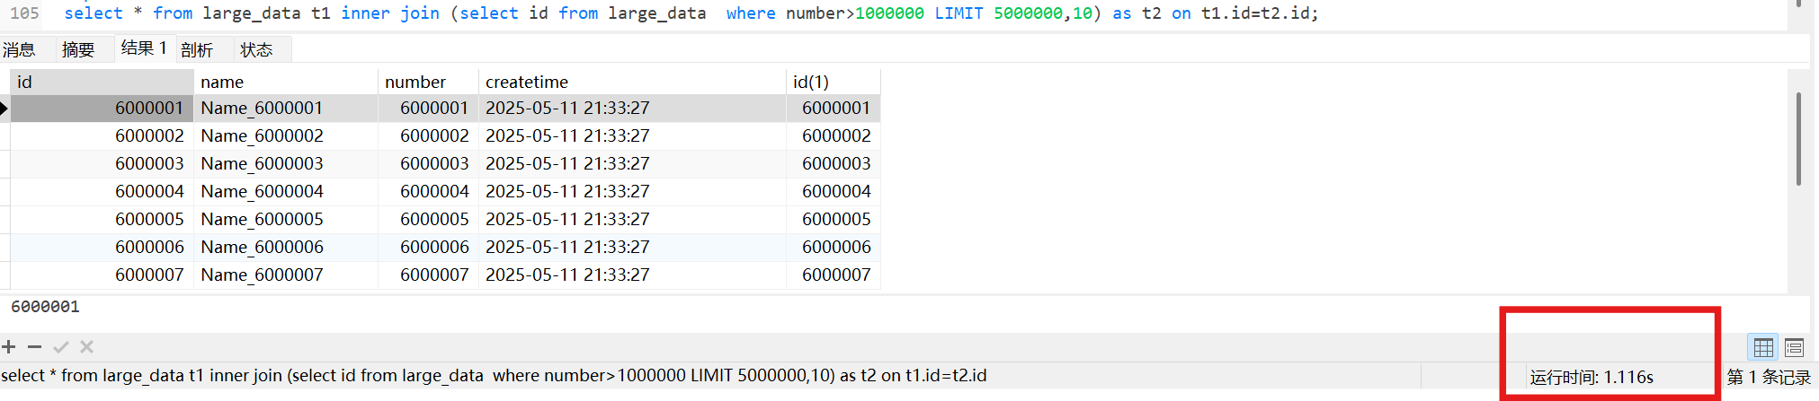Switch to grid view icon
This screenshot has height=401, width=1819.
click(1763, 347)
